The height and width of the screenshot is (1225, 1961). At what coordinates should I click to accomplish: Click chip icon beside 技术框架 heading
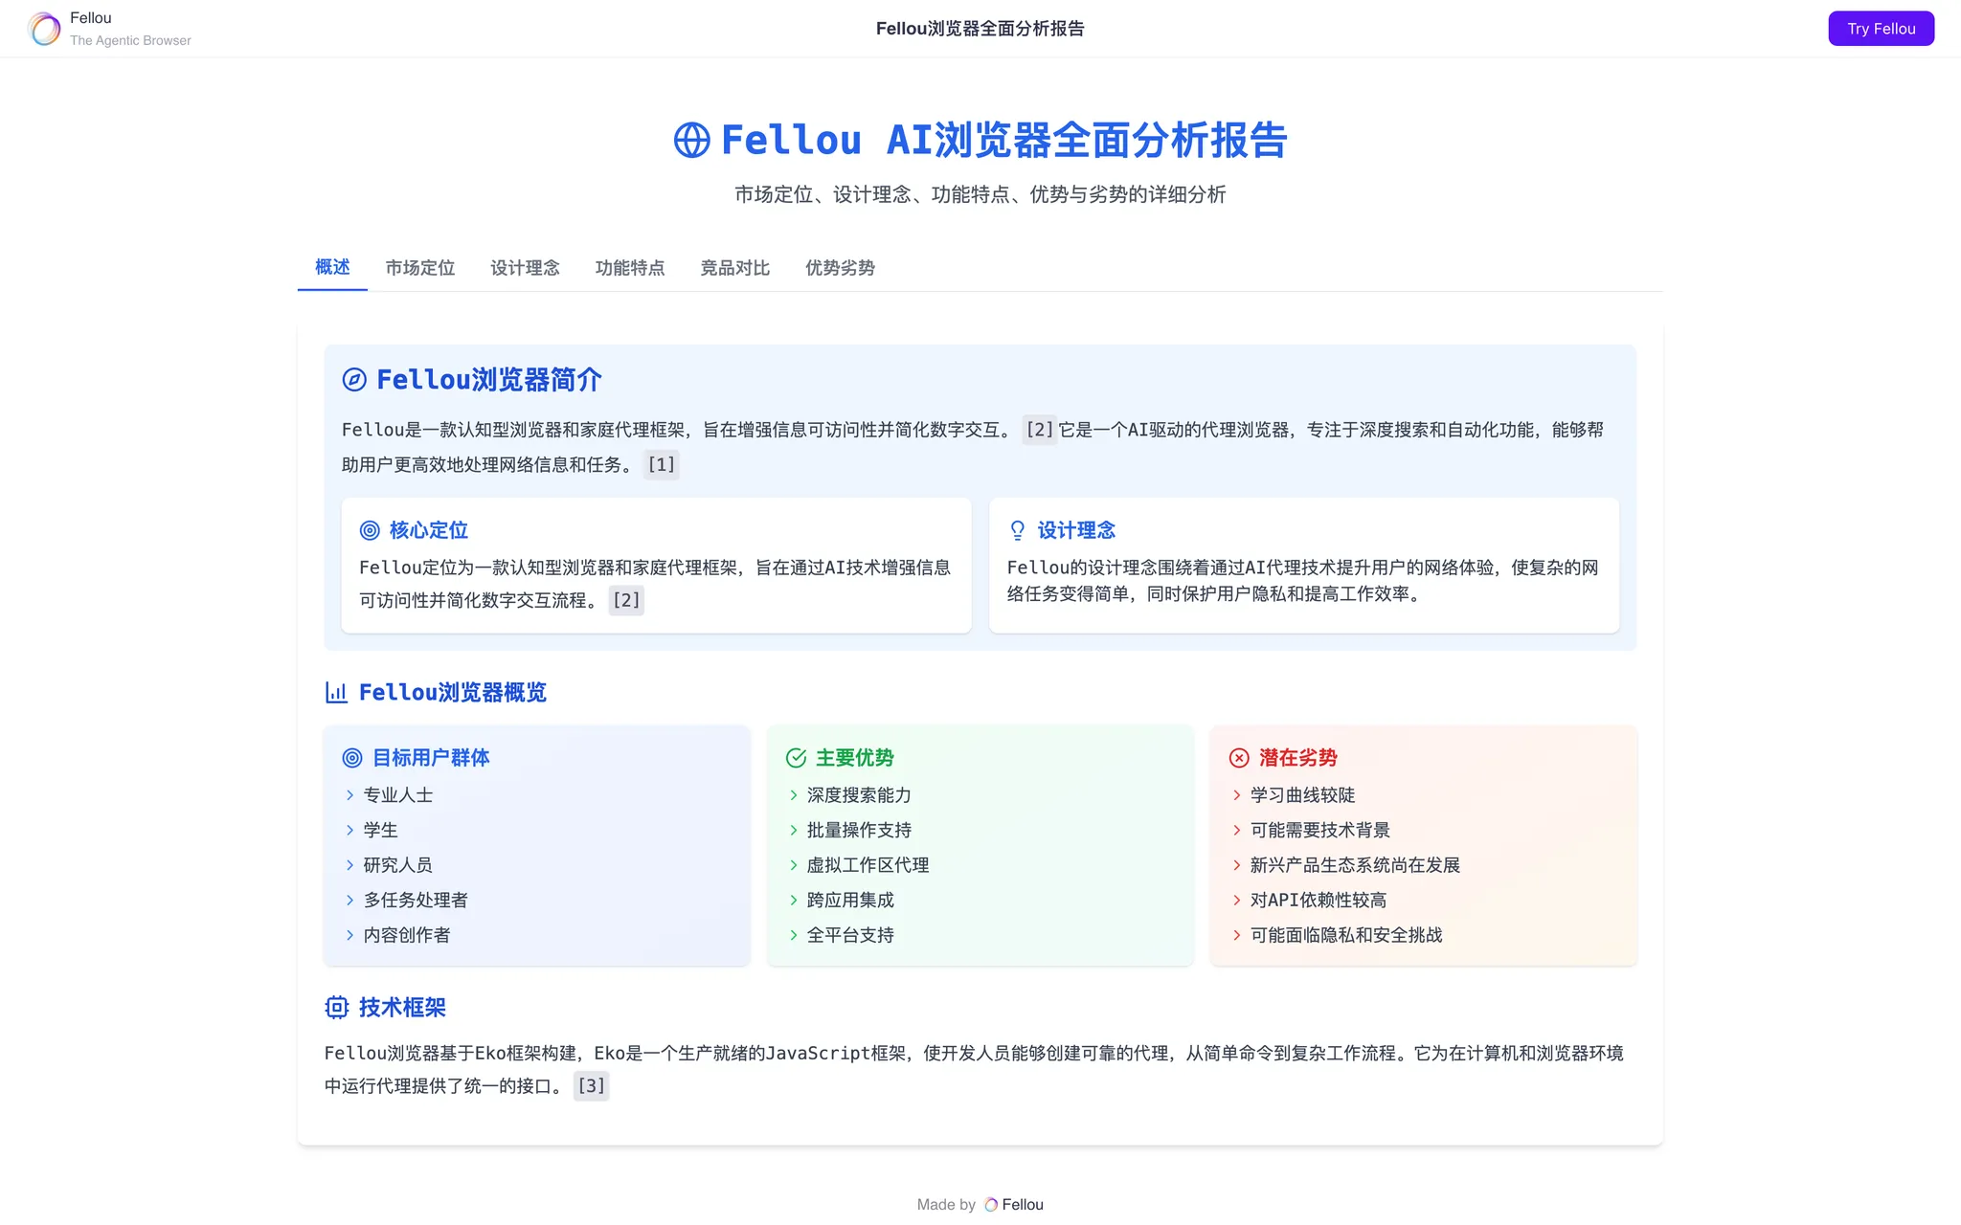pos(336,1007)
